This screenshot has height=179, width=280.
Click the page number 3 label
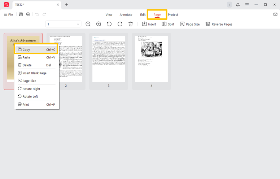[x=109, y=86]
